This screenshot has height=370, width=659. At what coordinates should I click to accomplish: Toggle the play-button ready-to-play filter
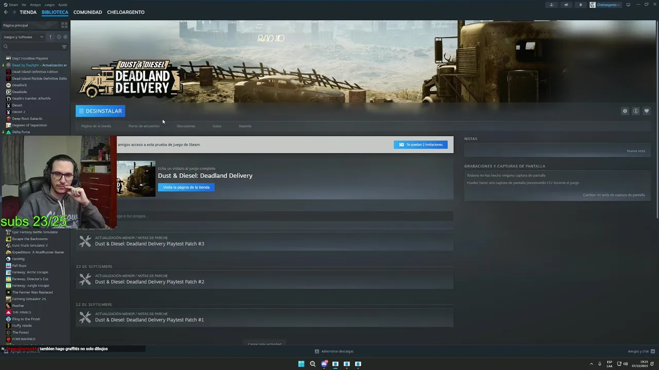pyautogui.click(x=65, y=37)
